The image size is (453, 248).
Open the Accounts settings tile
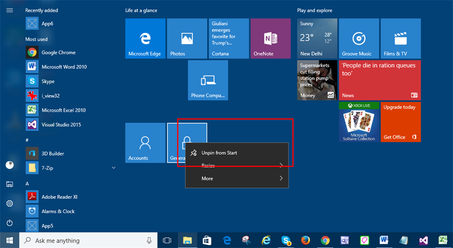[x=145, y=143]
